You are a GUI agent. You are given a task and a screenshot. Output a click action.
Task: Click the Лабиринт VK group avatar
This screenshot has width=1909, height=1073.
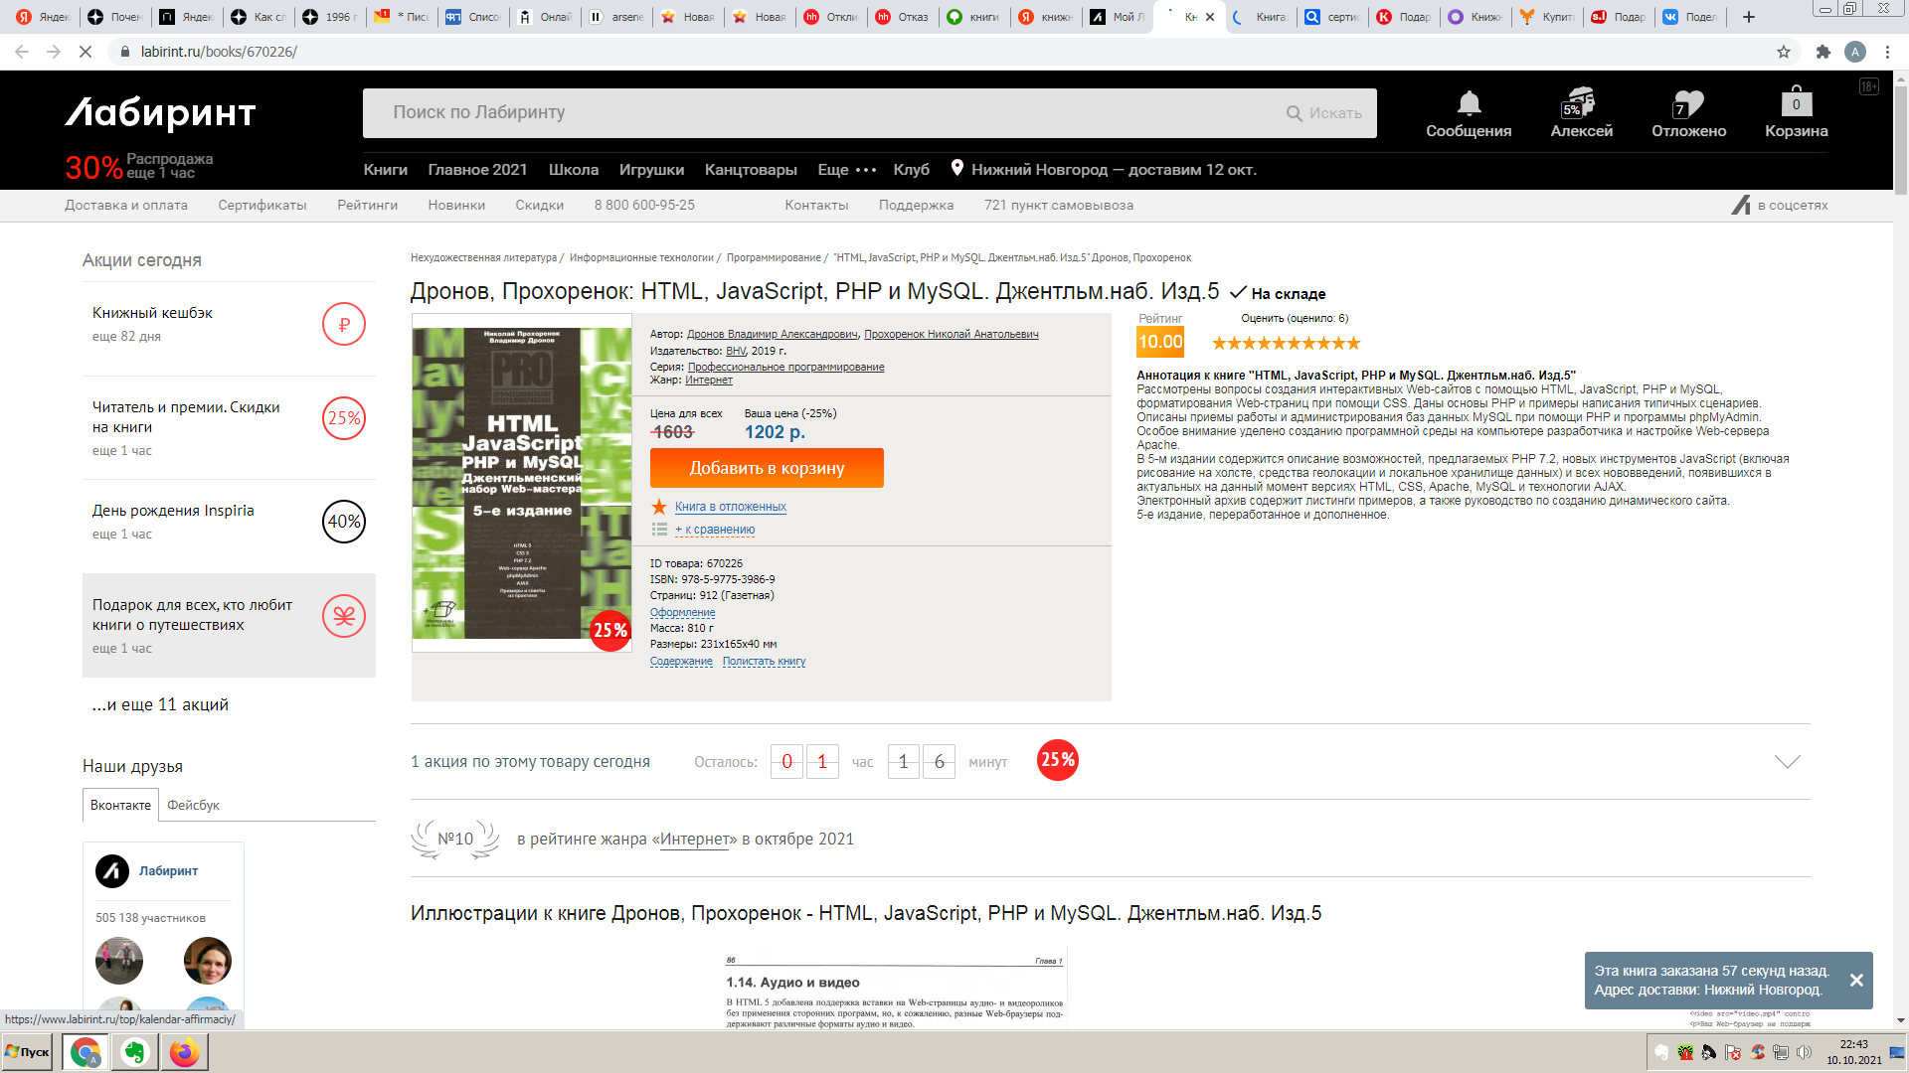point(112,871)
